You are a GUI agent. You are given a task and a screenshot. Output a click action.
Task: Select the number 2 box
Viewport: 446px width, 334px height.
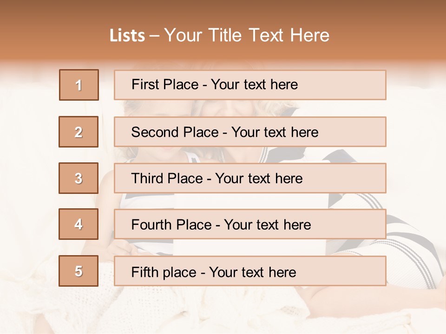click(79, 132)
